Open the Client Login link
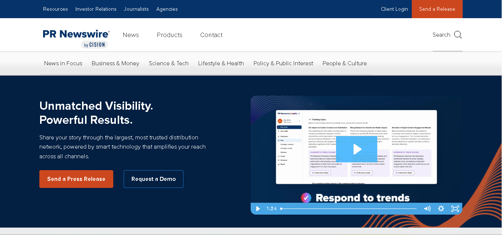The height and width of the screenshot is (235, 502). pyautogui.click(x=394, y=9)
